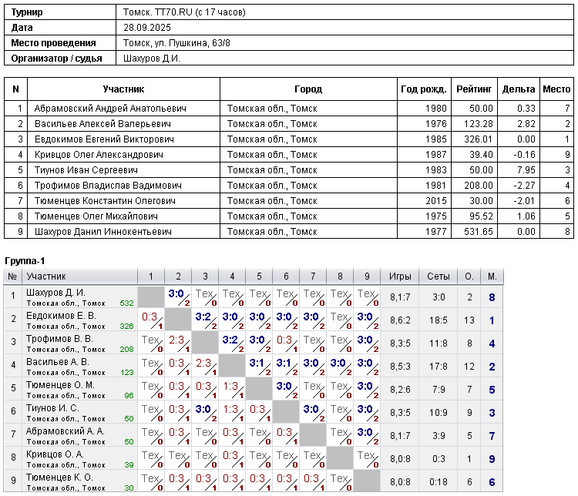Click the Сеты column header in group table
Viewport: 578px width, 496px height.
pyautogui.click(x=438, y=276)
